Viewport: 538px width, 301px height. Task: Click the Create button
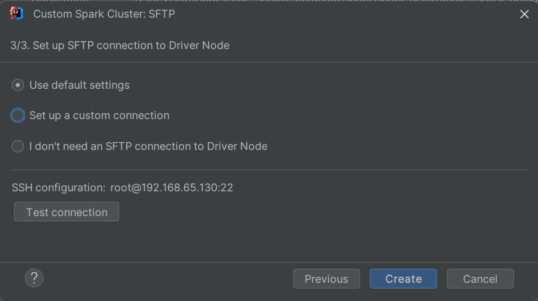pos(403,279)
